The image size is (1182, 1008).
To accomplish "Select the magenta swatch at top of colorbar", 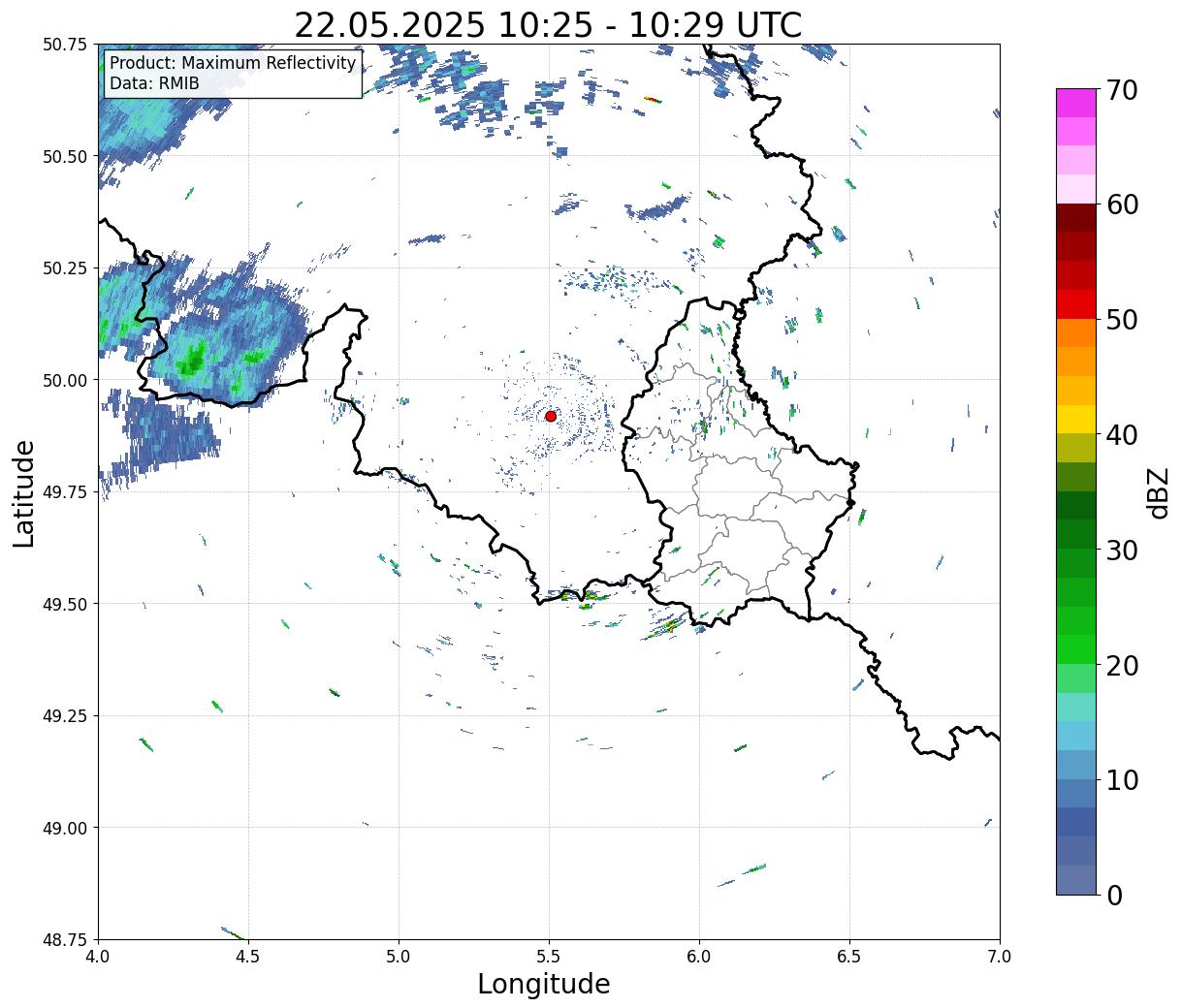I will 1076,103.
